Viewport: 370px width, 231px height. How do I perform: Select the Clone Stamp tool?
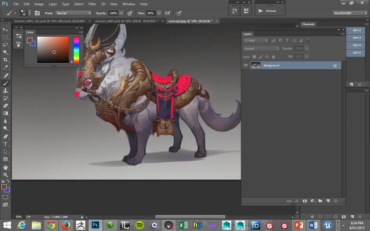coord(5,90)
